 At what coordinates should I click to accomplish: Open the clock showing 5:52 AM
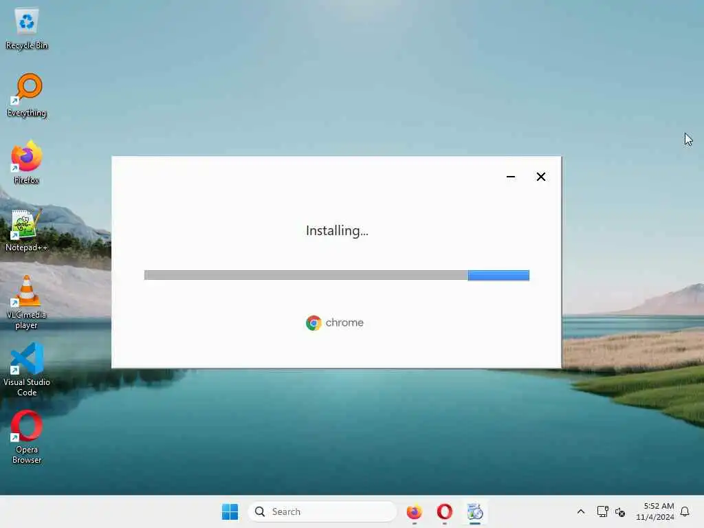[x=654, y=511]
